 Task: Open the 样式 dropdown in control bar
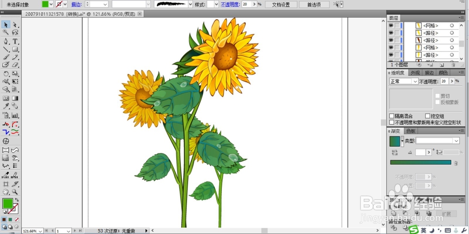[212, 4]
